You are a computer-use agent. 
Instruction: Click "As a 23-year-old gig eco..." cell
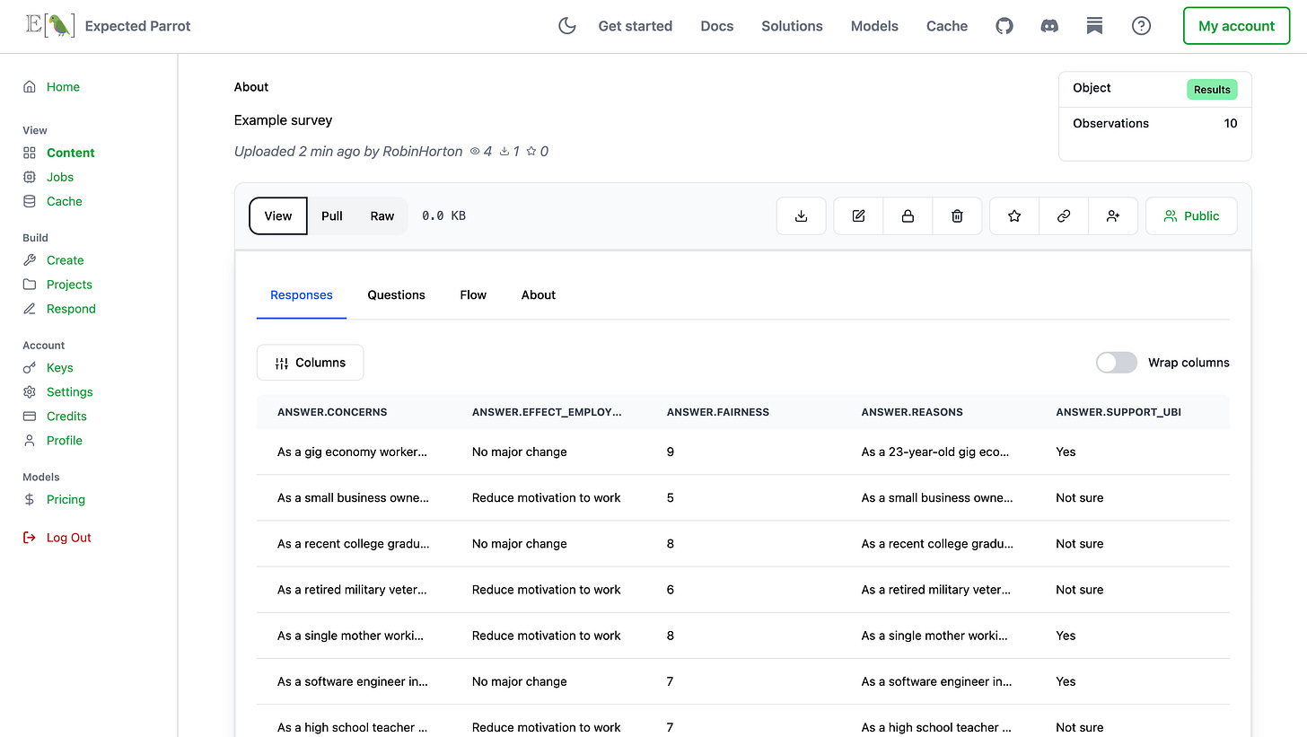coord(935,452)
